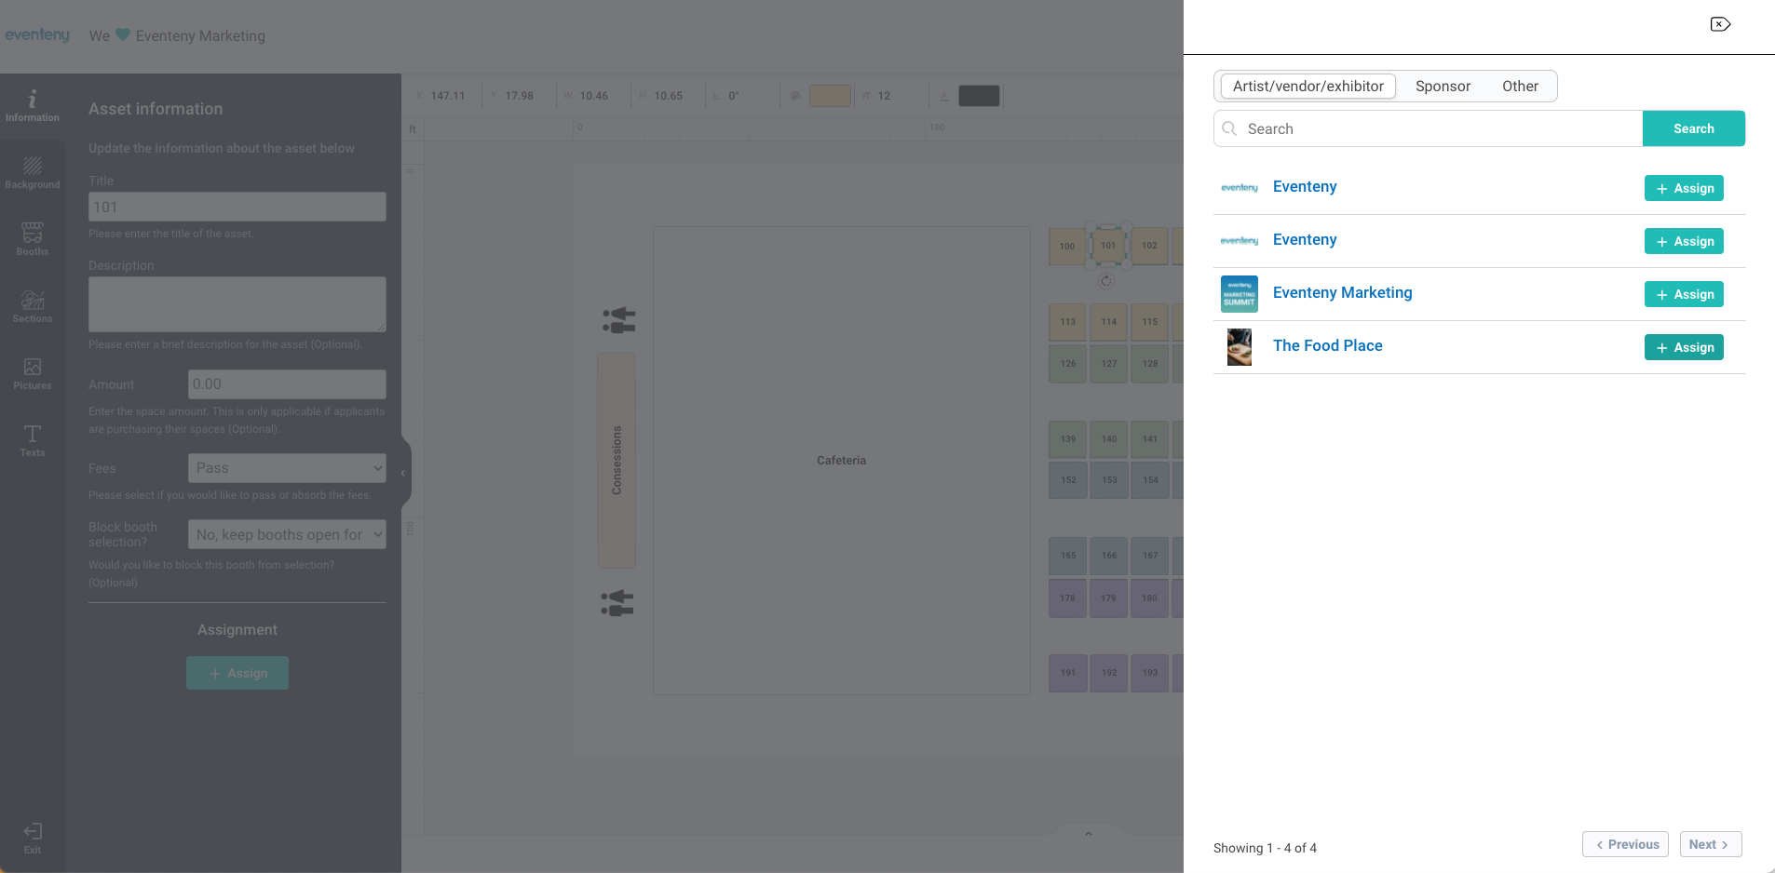1775x873 pixels.
Task: Open The Food Place link
Action: point(1327,345)
